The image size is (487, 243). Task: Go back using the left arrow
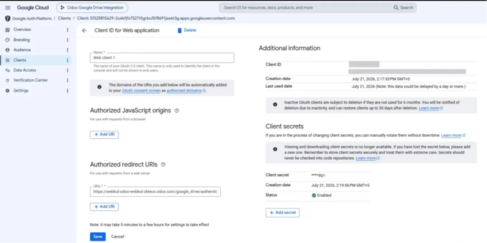[x=84, y=30]
